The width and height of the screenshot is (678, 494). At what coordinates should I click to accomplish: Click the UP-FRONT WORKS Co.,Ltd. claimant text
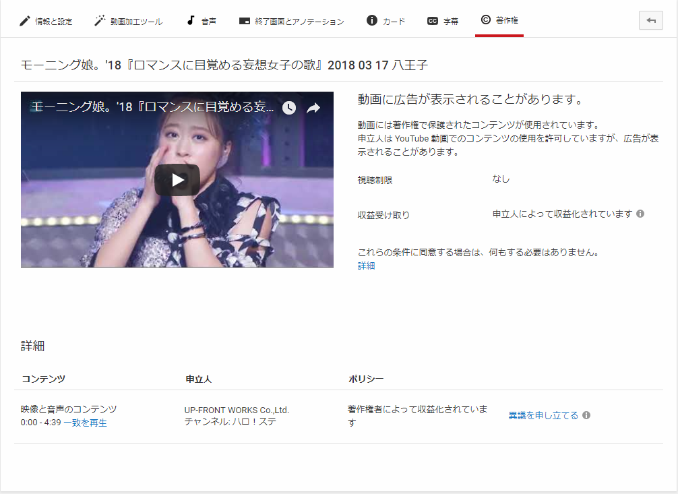(237, 410)
